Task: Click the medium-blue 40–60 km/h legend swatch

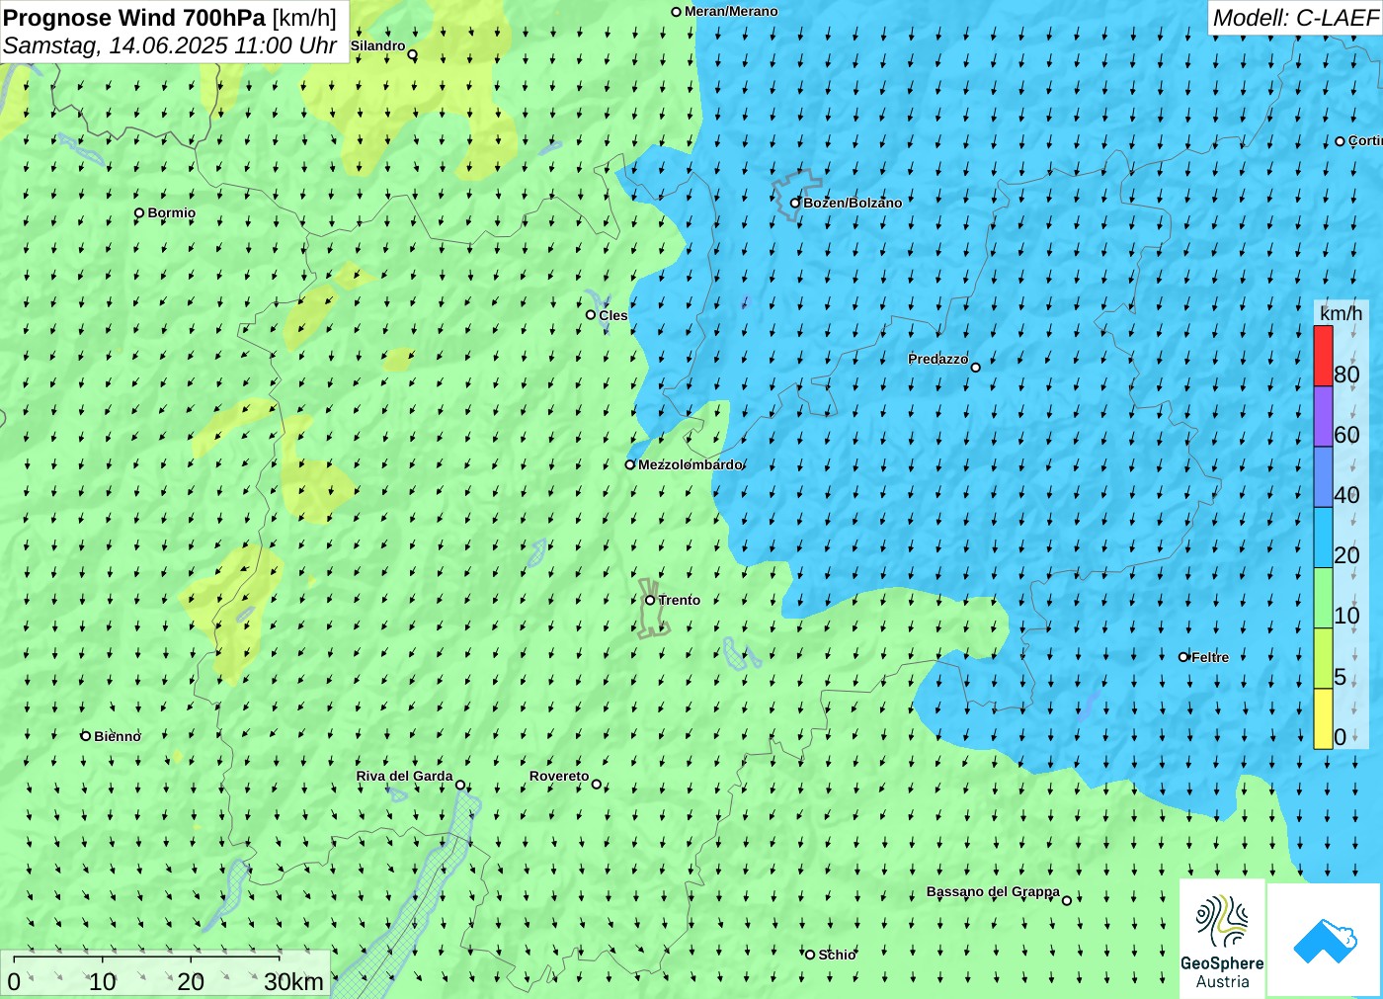Action: coord(1324,477)
